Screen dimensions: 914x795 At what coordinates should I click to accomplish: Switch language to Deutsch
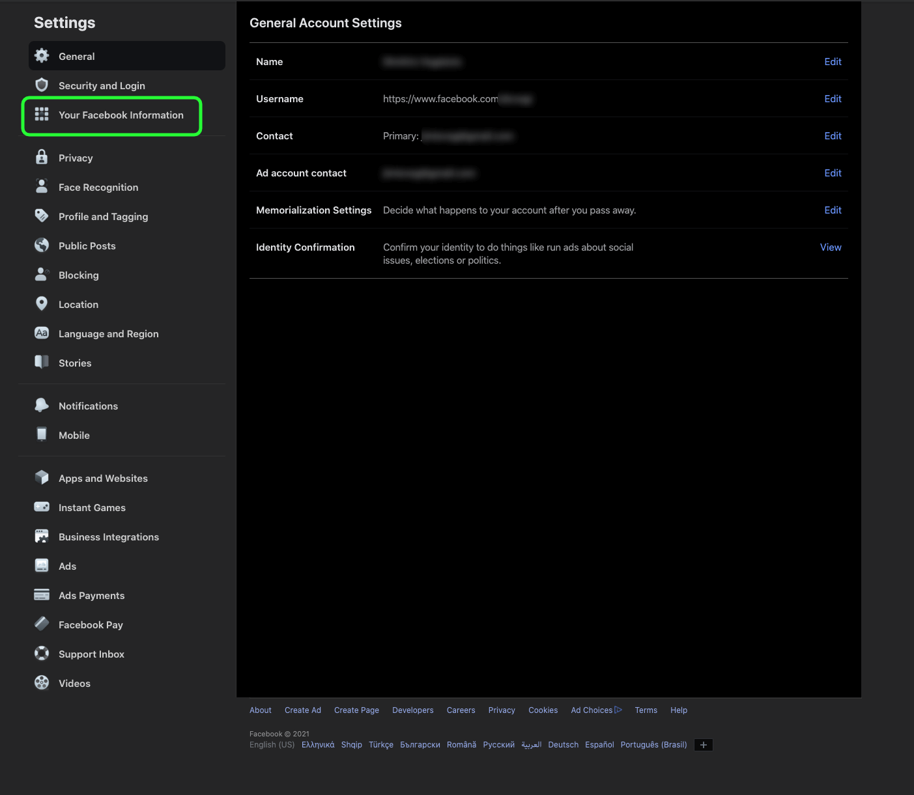[564, 745]
